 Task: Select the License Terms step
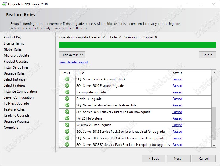point(14,43)
